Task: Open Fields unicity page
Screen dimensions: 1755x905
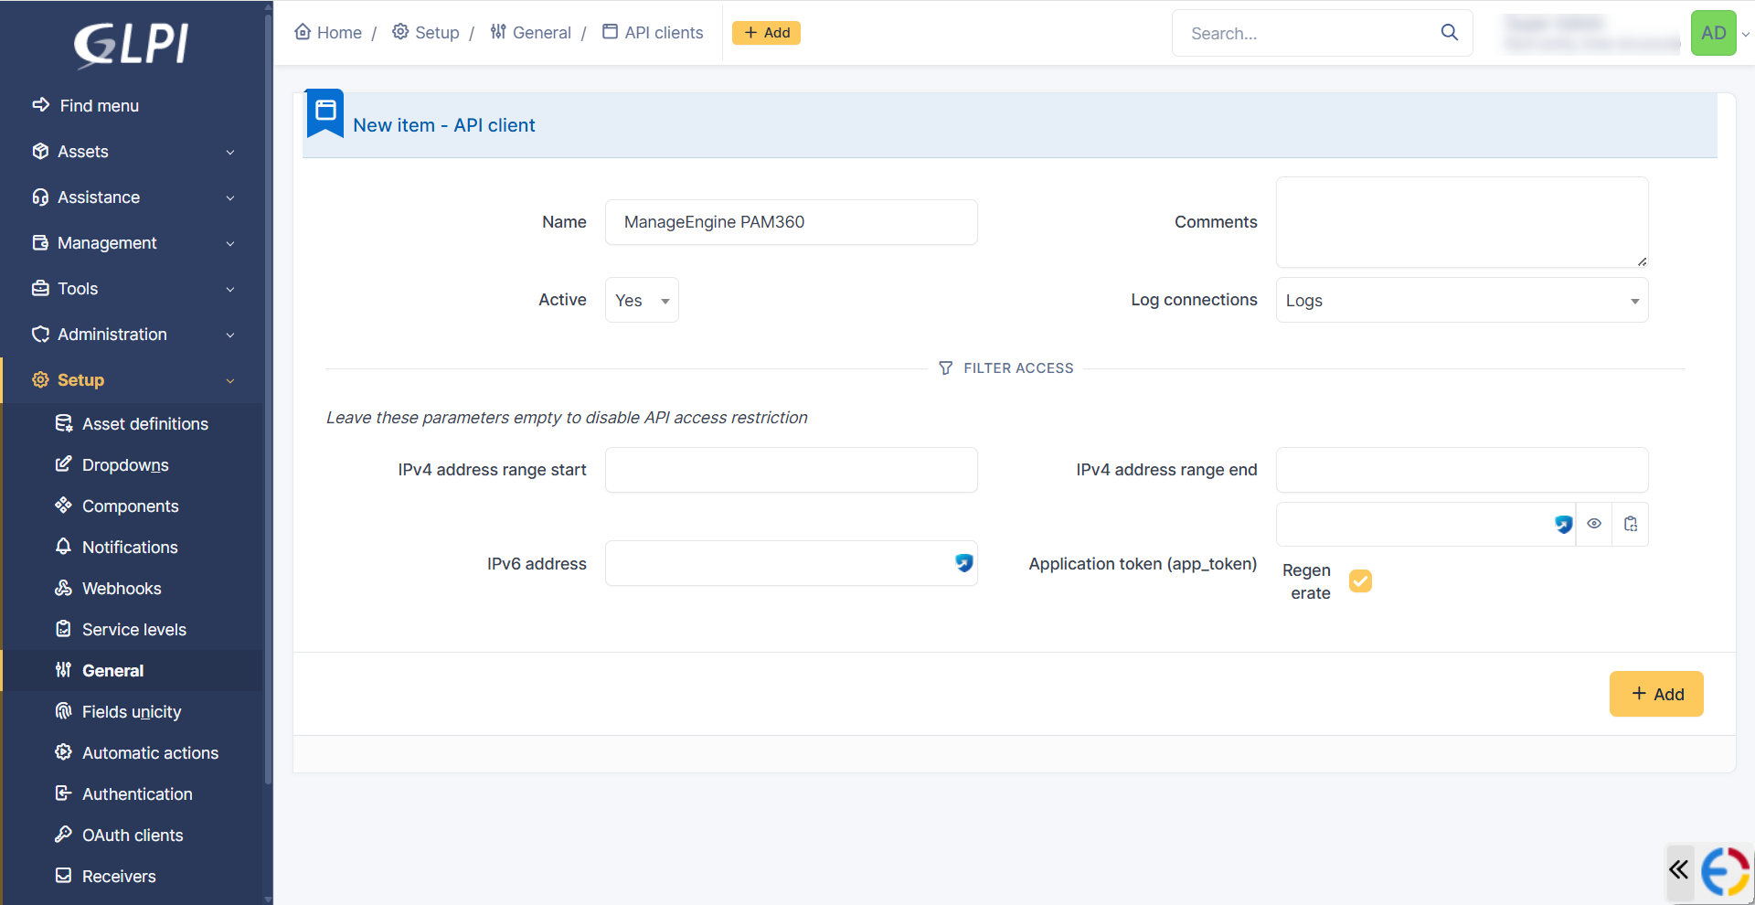Action: click(132, 711)
